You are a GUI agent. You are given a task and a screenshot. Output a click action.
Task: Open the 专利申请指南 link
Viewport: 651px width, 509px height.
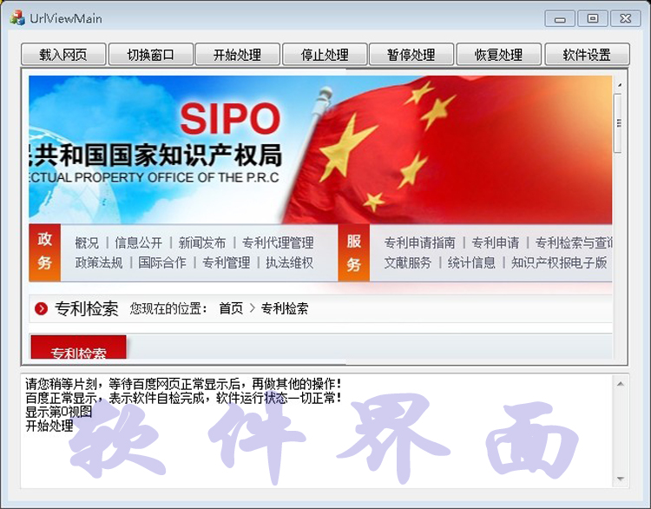[x=420, y=242]
